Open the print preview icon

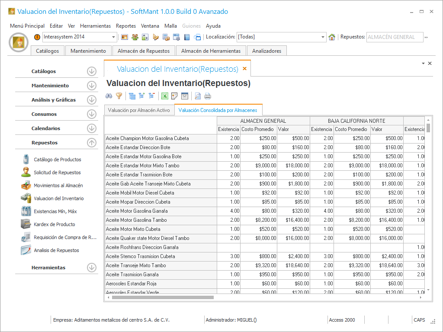(x=197, y=96)
